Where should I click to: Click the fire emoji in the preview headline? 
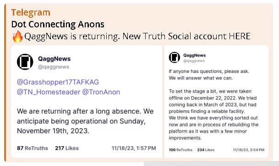[x=17, y=36]
